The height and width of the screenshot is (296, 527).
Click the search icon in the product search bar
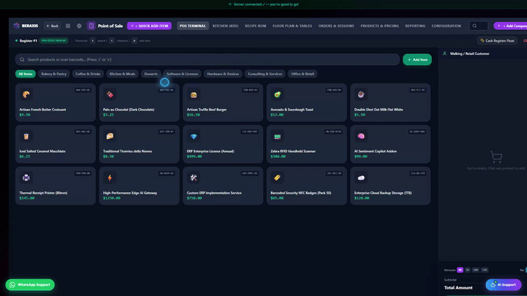pyautogui.click(x=22, y=59)
